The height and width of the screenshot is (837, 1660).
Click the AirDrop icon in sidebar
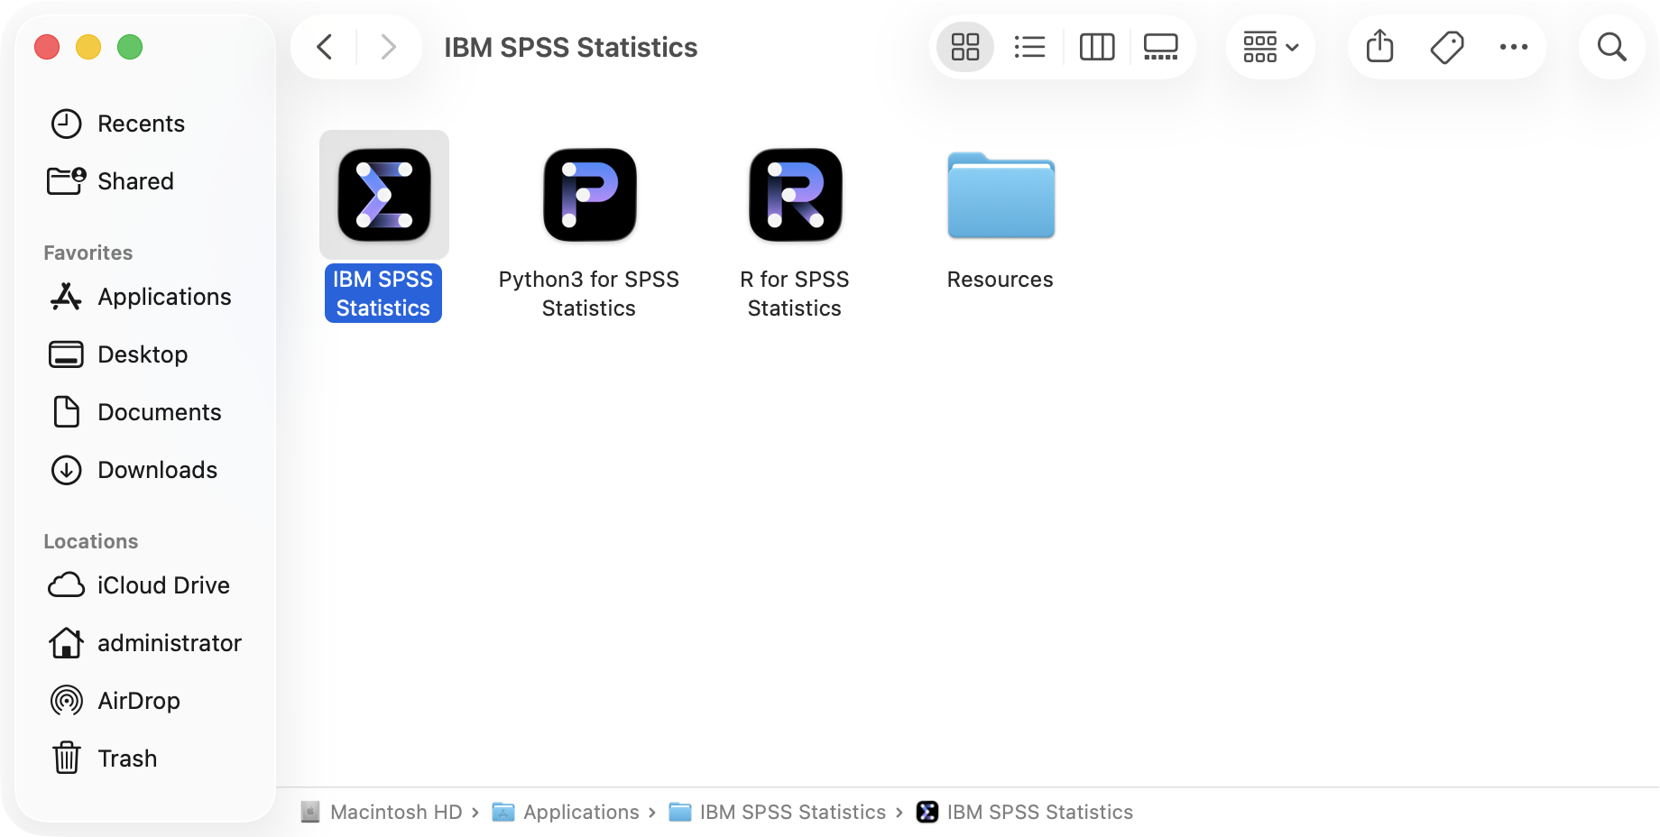66,701
